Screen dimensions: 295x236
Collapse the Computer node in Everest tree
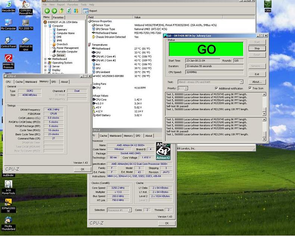pos(45,26)
